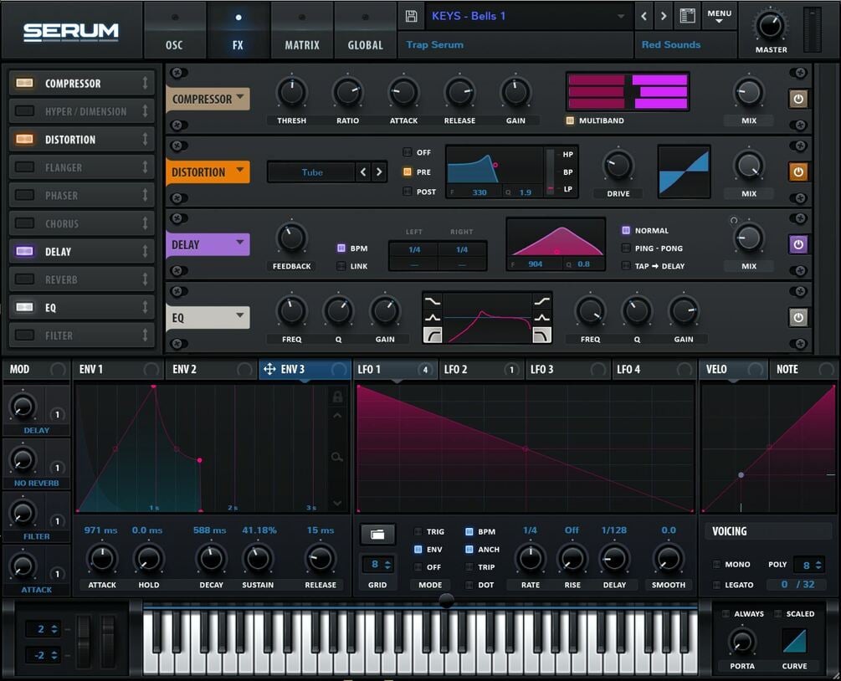This screenshot has width=841, height=681.
Task: Load the previous preset with the left arrow
Action: click(644, 16)
